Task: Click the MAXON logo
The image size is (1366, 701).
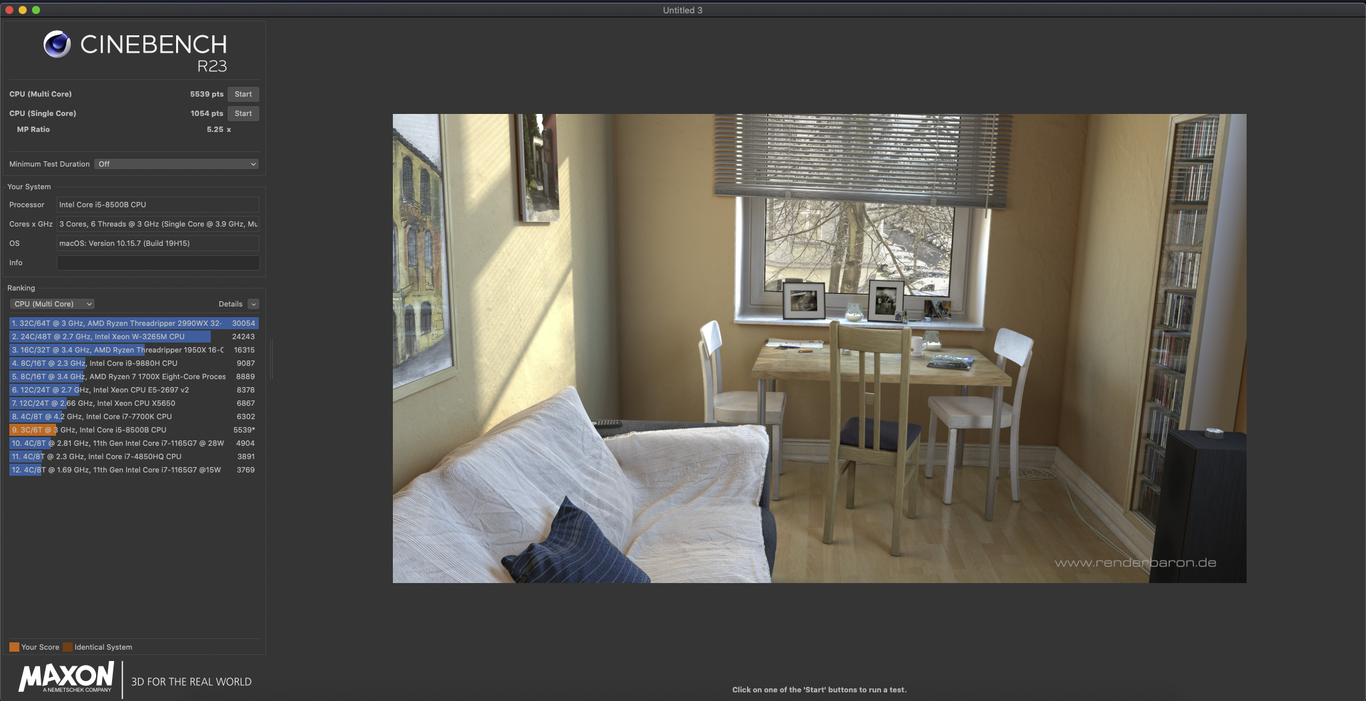Action: pyautogui.click(x=66, y=678)
